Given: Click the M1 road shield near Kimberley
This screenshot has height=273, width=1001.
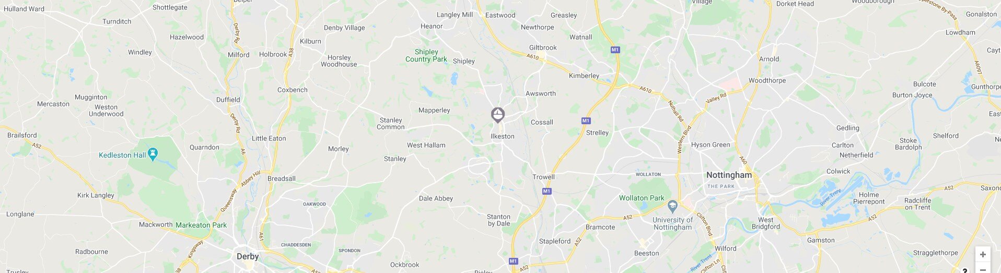Looking at the screenshot, I should click(x=615, y=50).
